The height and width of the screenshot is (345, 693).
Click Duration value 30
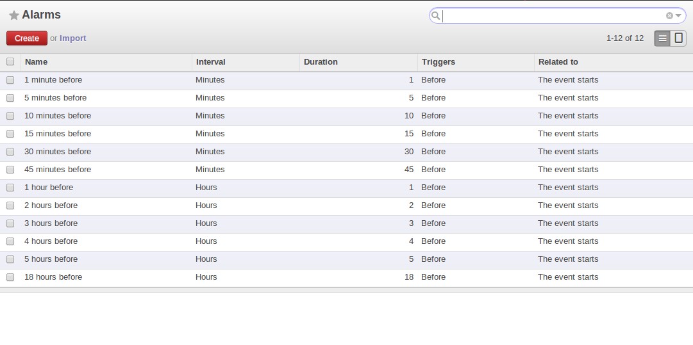(x=409, y=151)
